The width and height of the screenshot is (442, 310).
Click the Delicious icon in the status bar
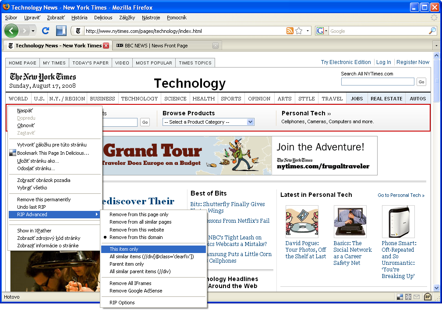(x=400, y=297)
